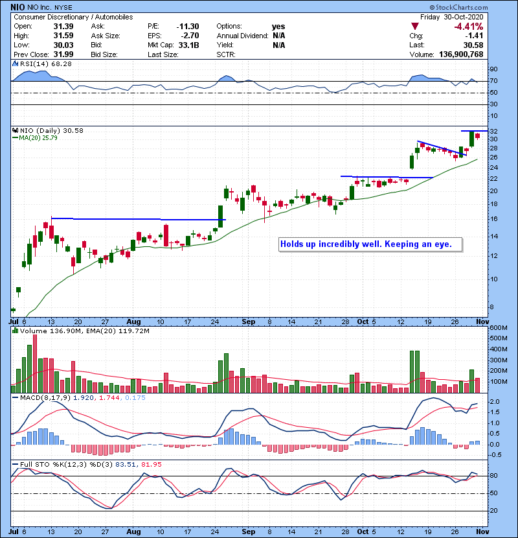
Task: Click the 'Holds up incredibly well' annotation box
Action: coord(370,244)
